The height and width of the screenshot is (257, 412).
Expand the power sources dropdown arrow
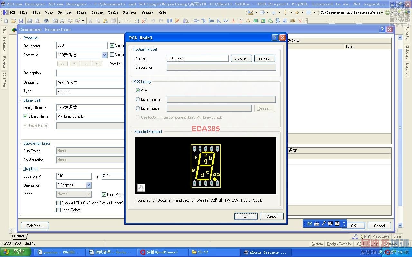(279, 13)
